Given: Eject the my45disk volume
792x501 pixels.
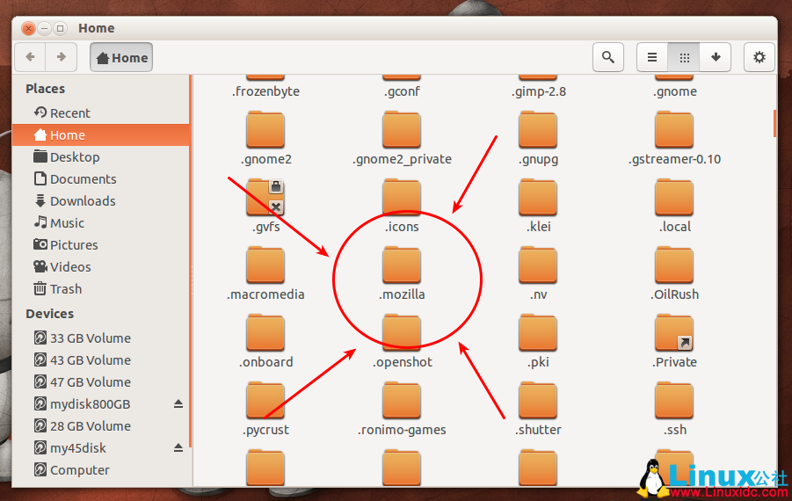Looking at the screenshot, I should point(178,448).
